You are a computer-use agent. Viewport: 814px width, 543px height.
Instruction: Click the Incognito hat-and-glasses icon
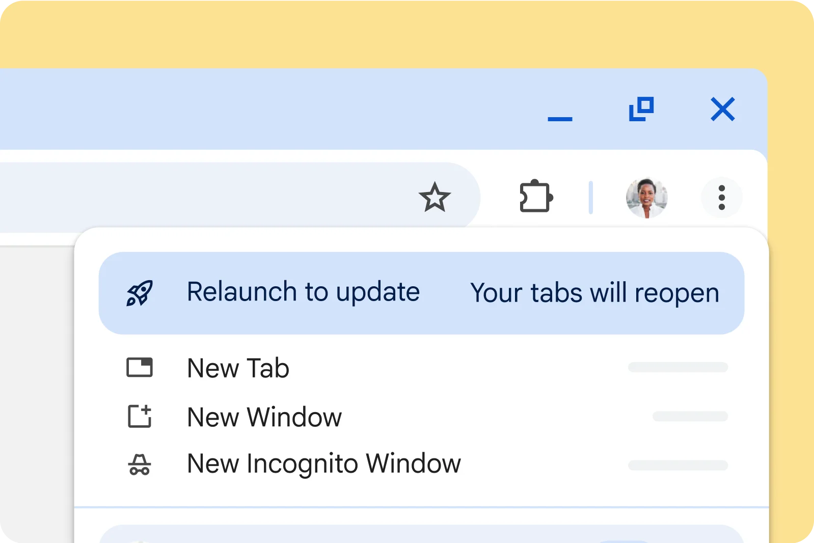point(140,464)
